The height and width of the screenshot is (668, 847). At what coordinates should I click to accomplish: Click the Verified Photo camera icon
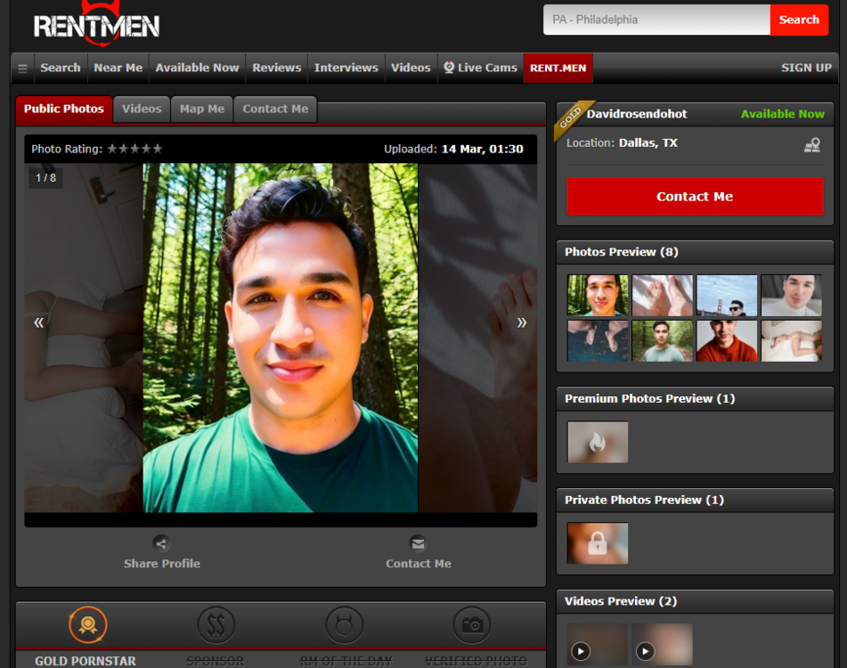472,625
